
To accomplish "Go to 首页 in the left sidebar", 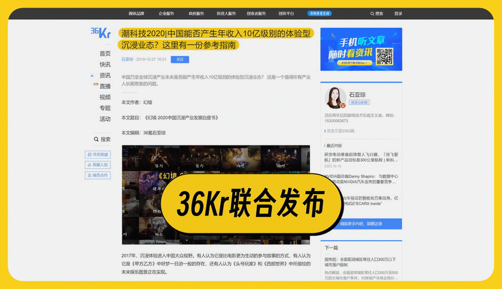I will [105, 53].
